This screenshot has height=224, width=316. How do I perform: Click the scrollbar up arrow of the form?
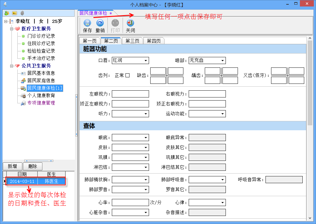point(310,38)
